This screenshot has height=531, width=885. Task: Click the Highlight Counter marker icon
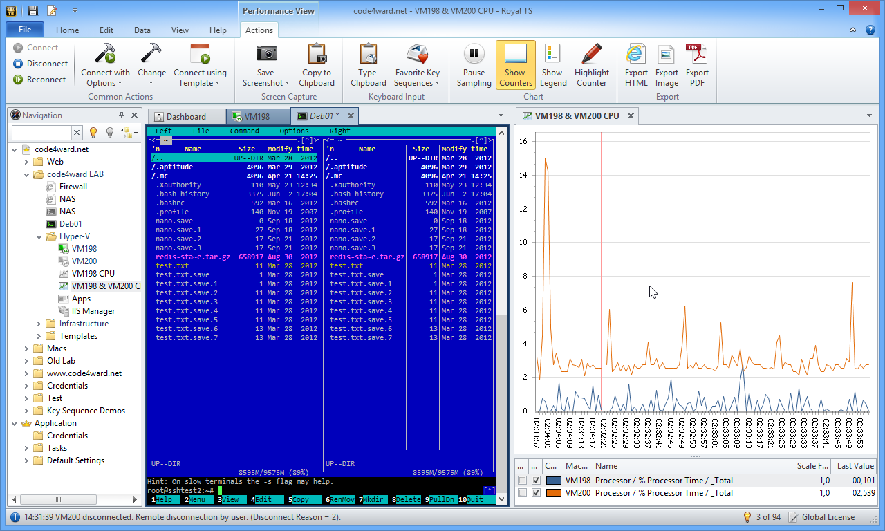[591, 54]
